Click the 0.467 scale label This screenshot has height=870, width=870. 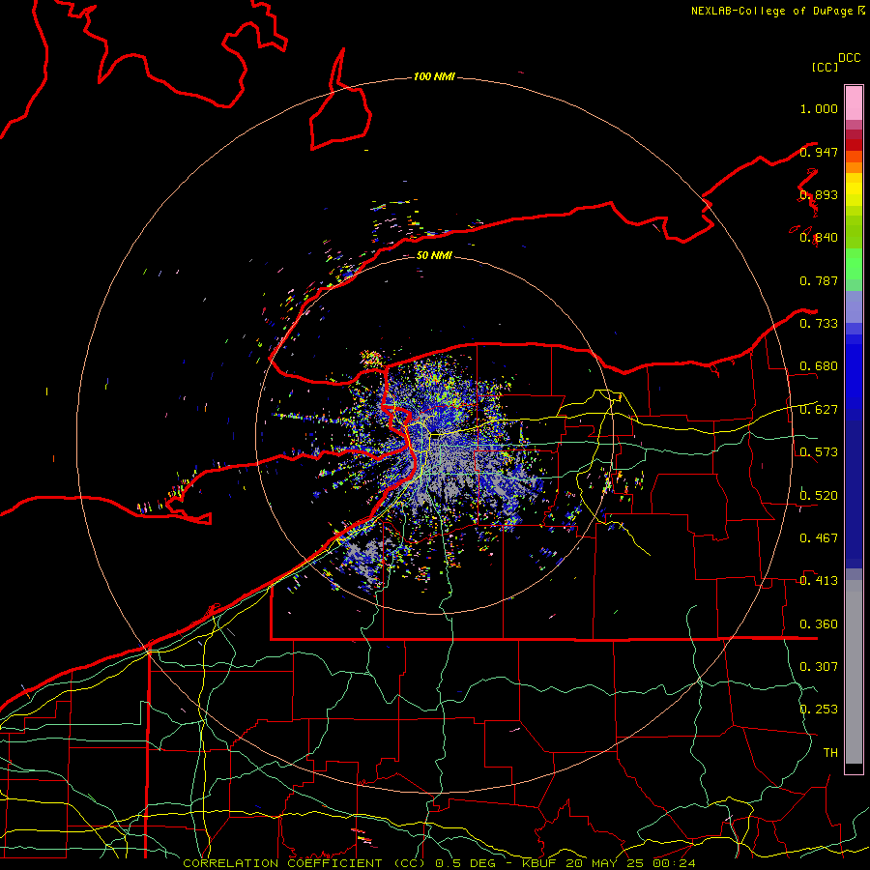click(819, 537)
